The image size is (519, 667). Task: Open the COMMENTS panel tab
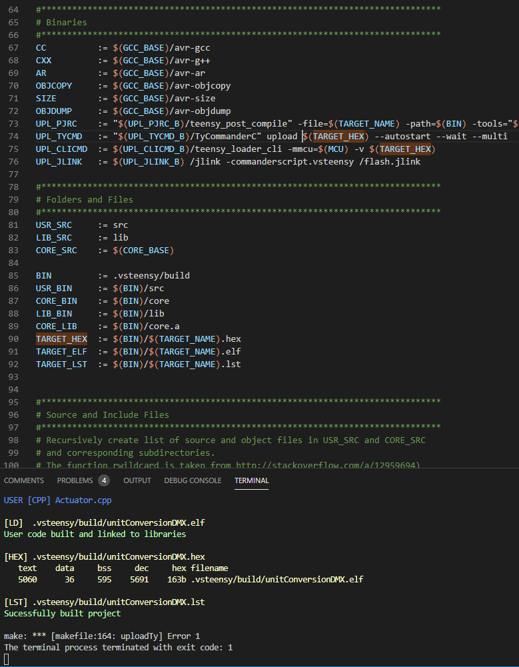[24, 480]
